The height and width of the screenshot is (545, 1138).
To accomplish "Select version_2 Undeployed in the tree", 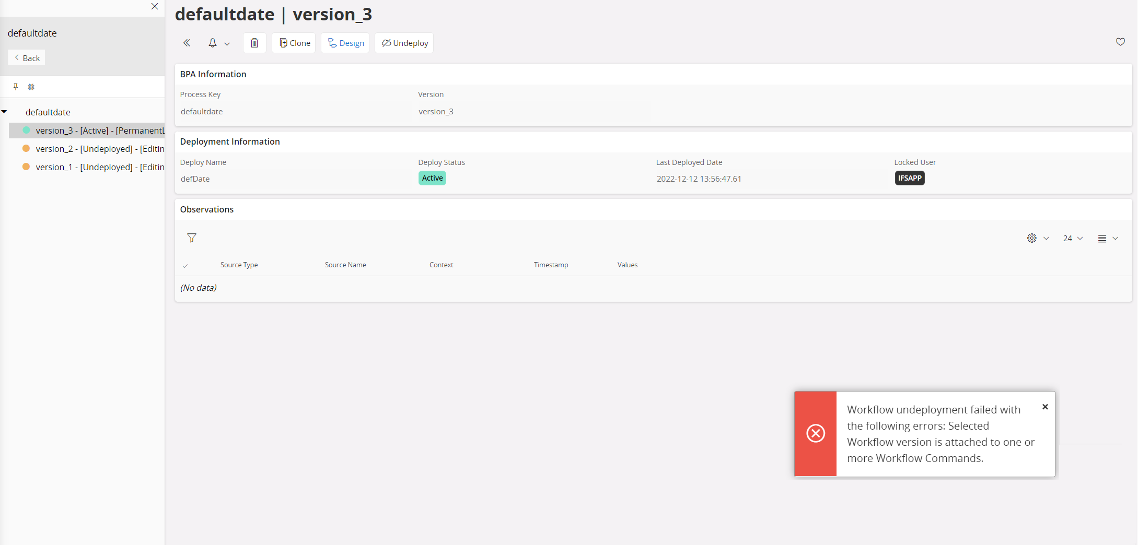I will click(x=99, y=149).
